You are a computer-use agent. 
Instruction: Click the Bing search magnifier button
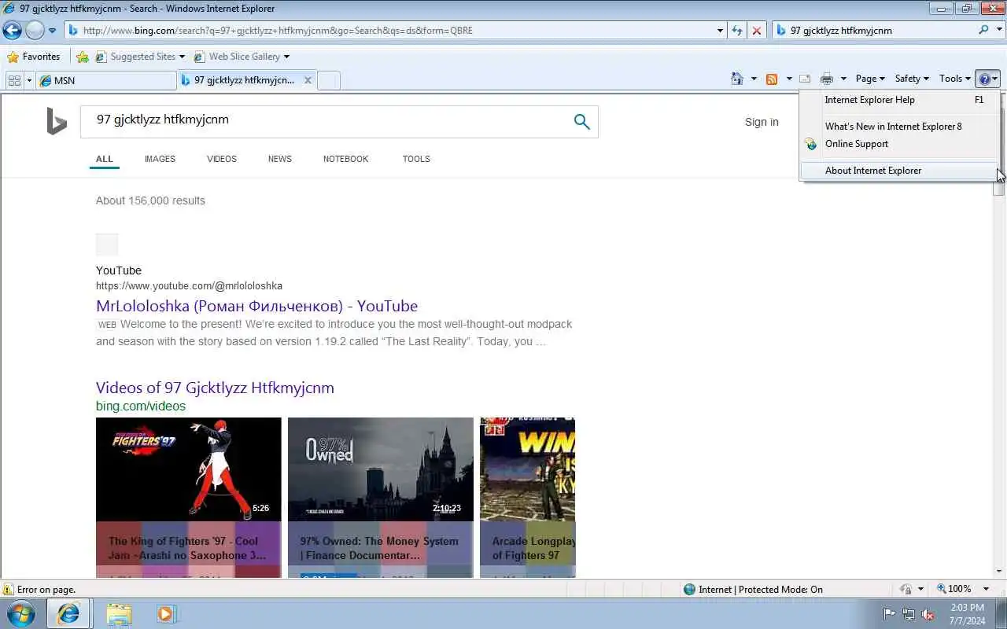[581, 122]
